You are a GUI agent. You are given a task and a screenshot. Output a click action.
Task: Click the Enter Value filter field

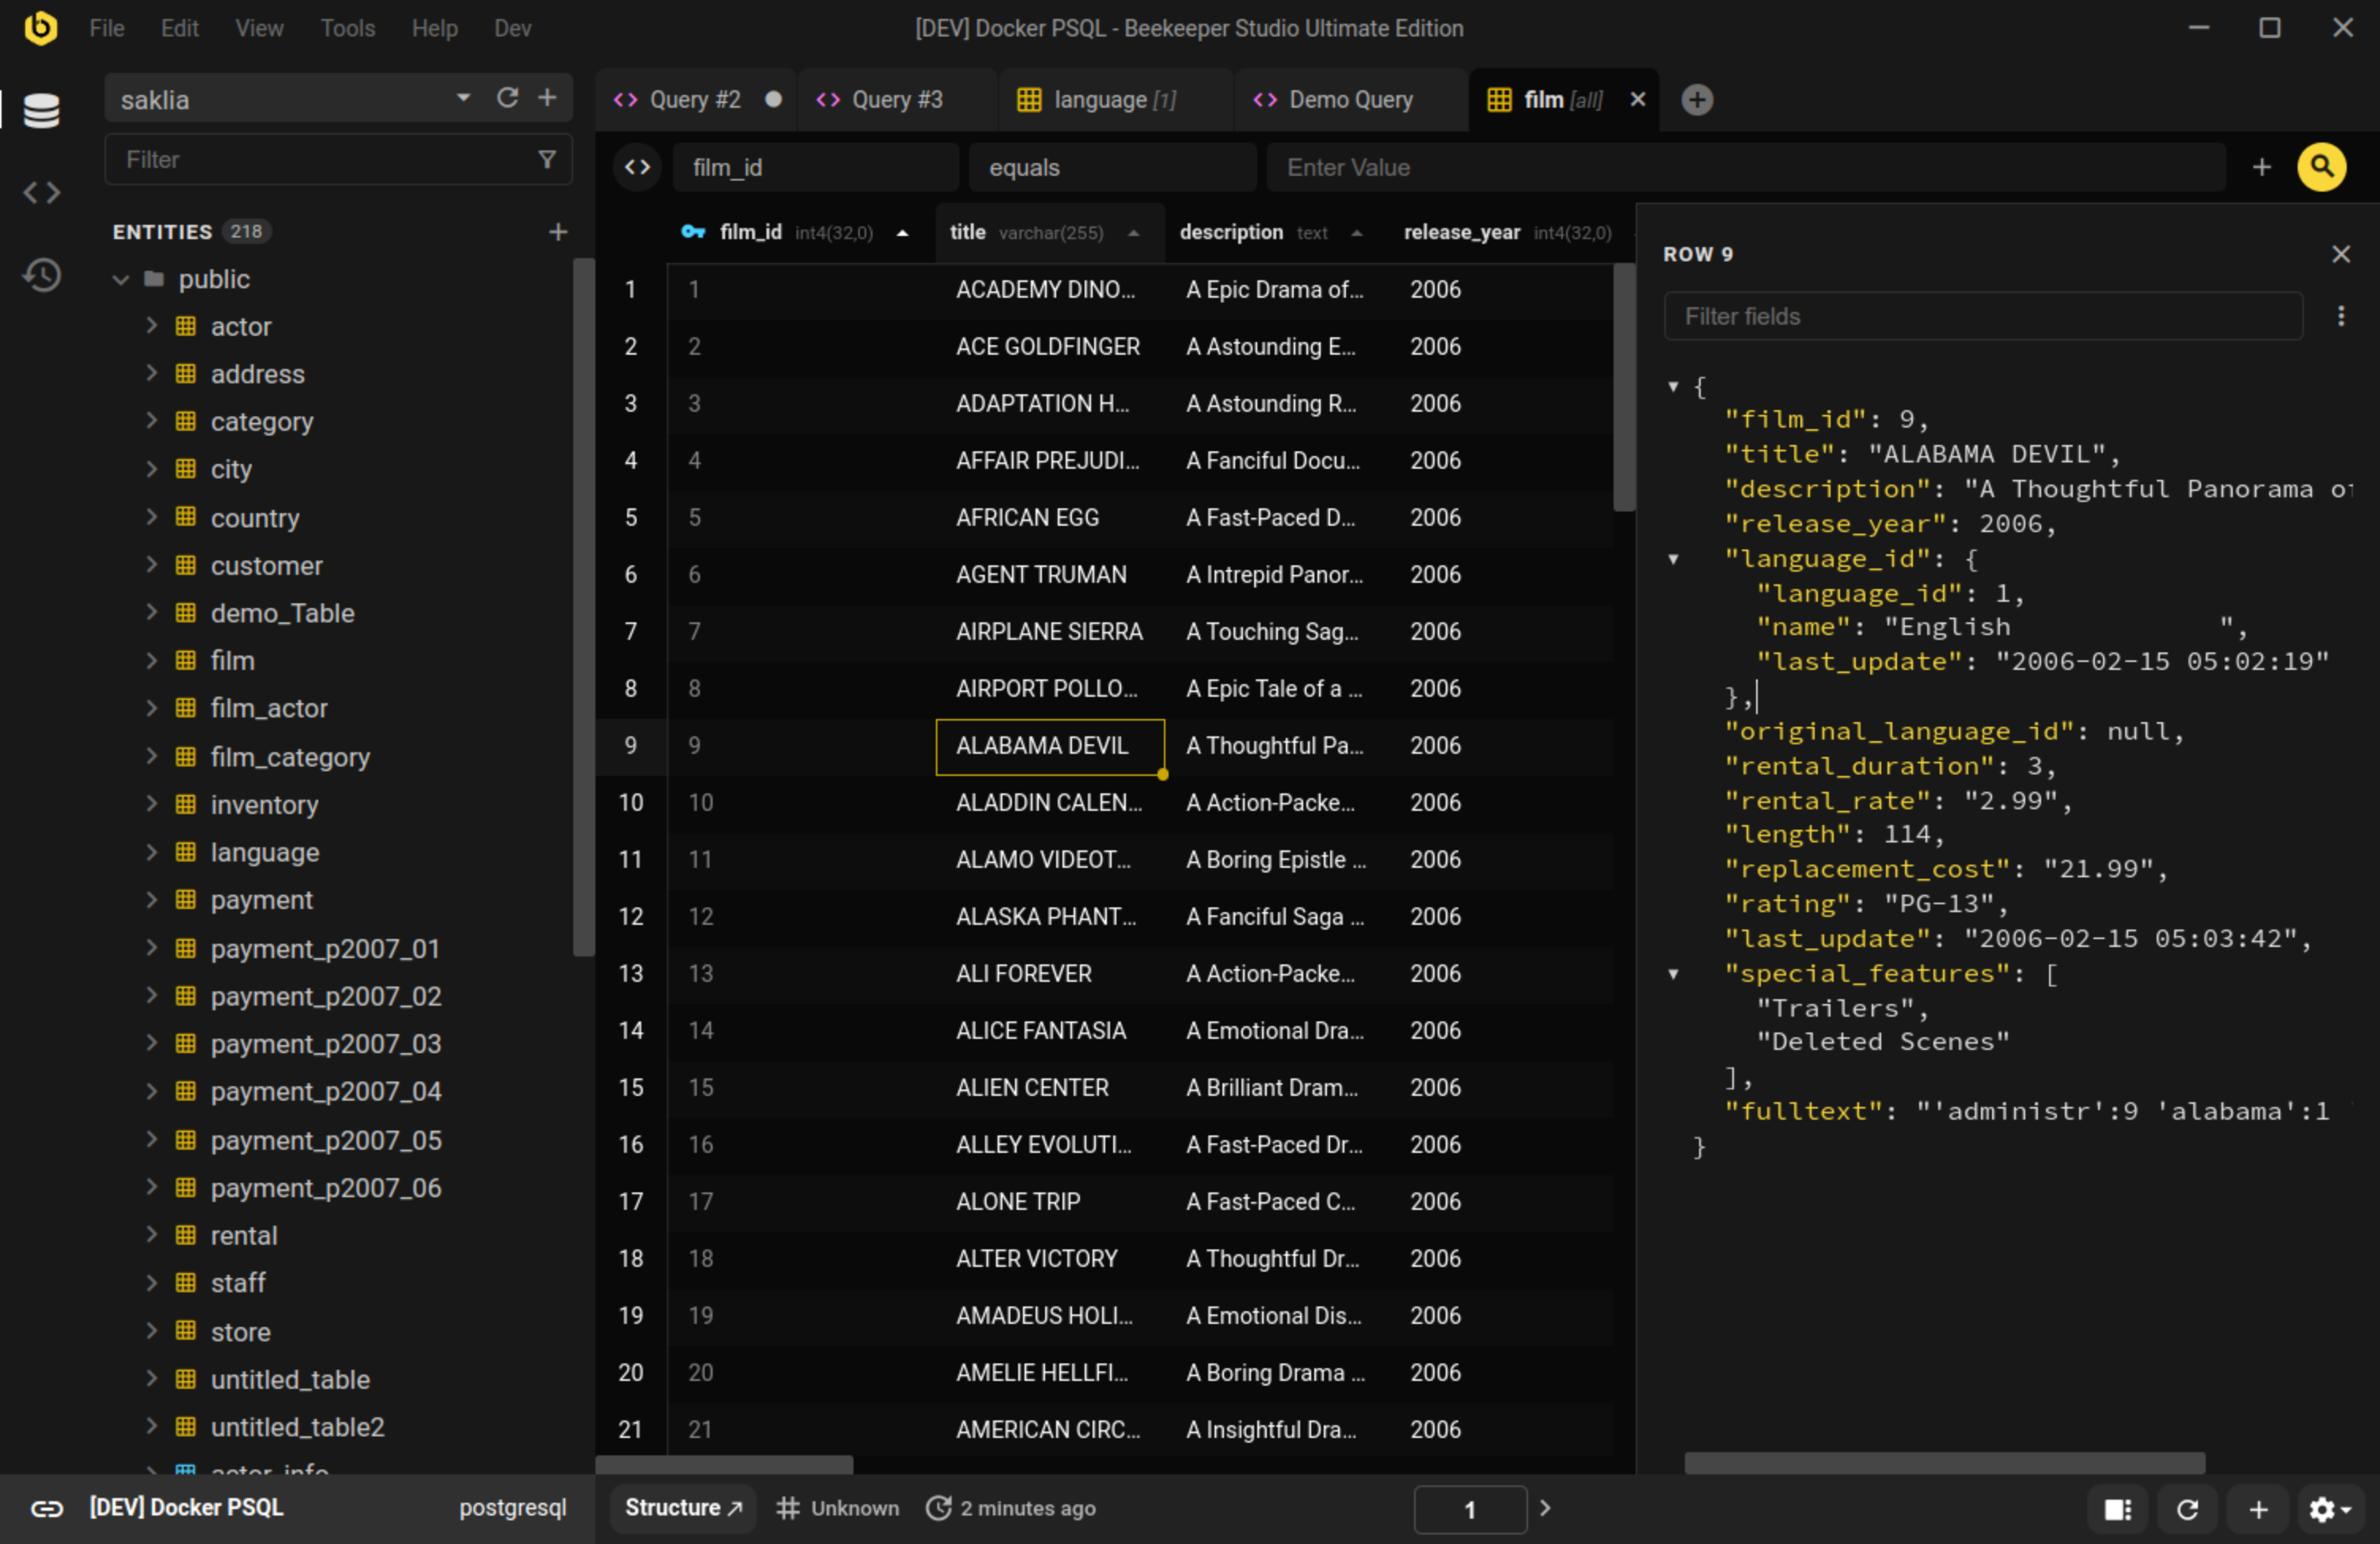tap(1746, 167)
